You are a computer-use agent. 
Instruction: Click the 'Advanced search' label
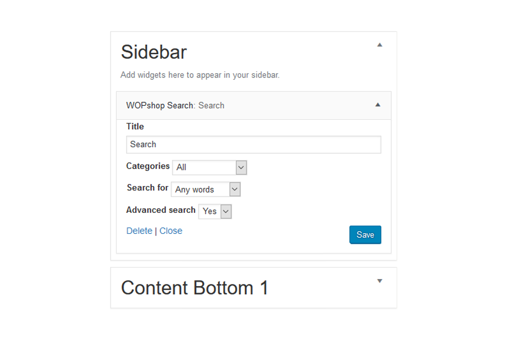pos(161,210)
